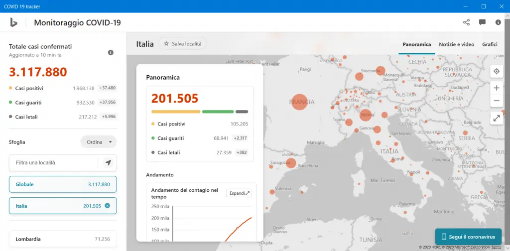
Task: Click Segui il coronavirus button
Action: (468, 237)
